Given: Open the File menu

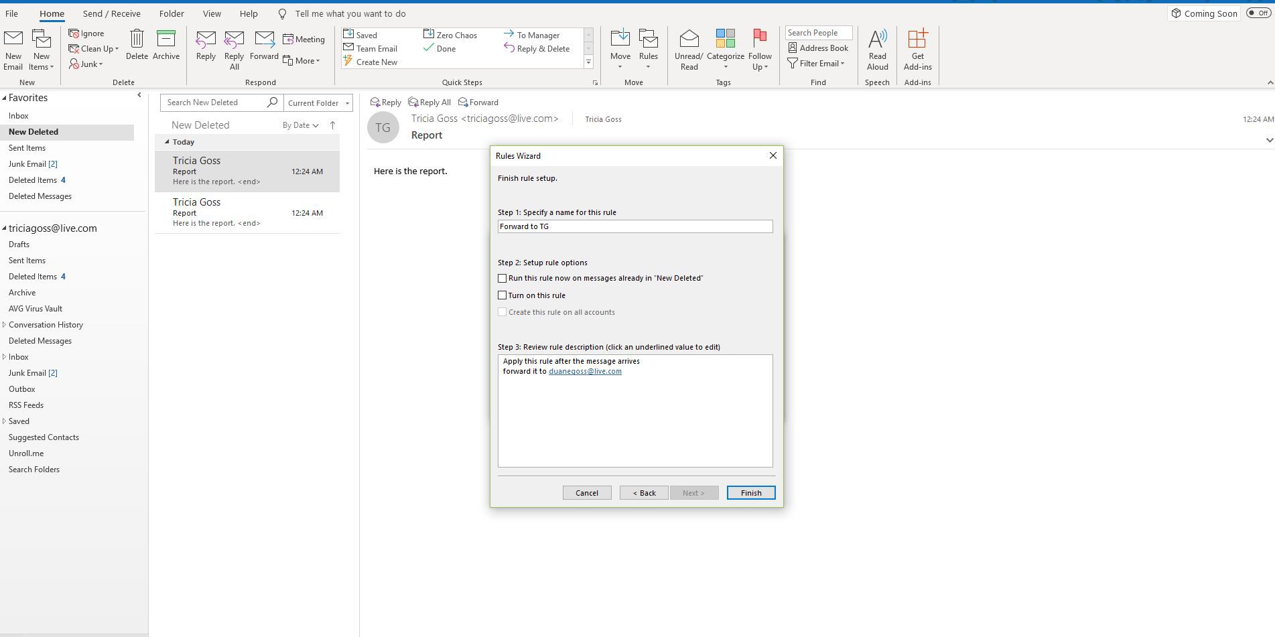Looking at the screenshot, I should coord(11,13).
